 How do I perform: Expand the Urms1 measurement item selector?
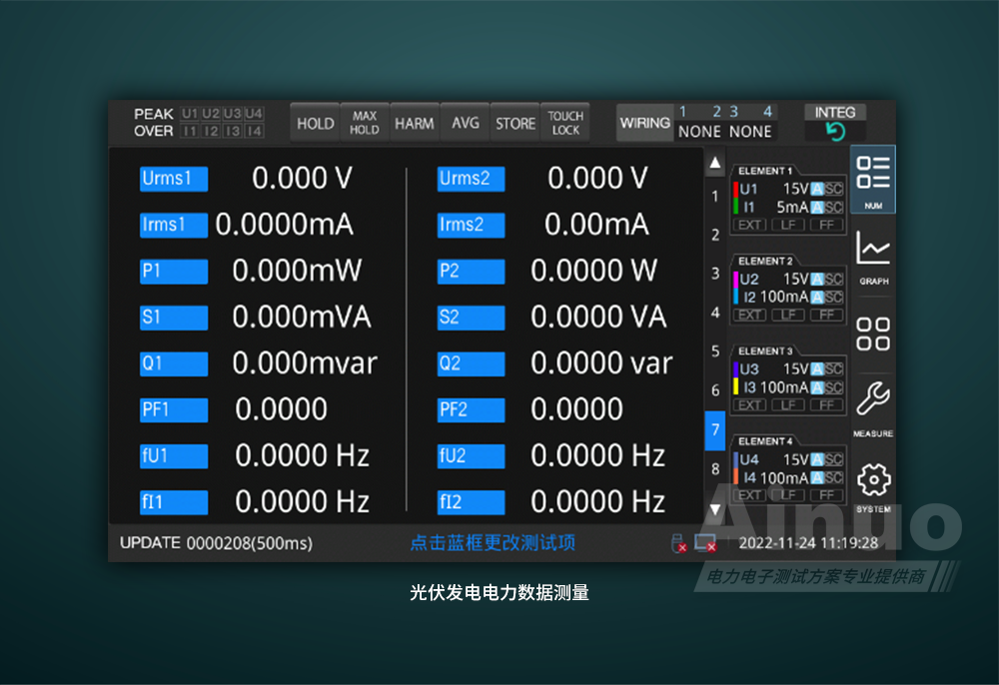click(x=174, y=179)
